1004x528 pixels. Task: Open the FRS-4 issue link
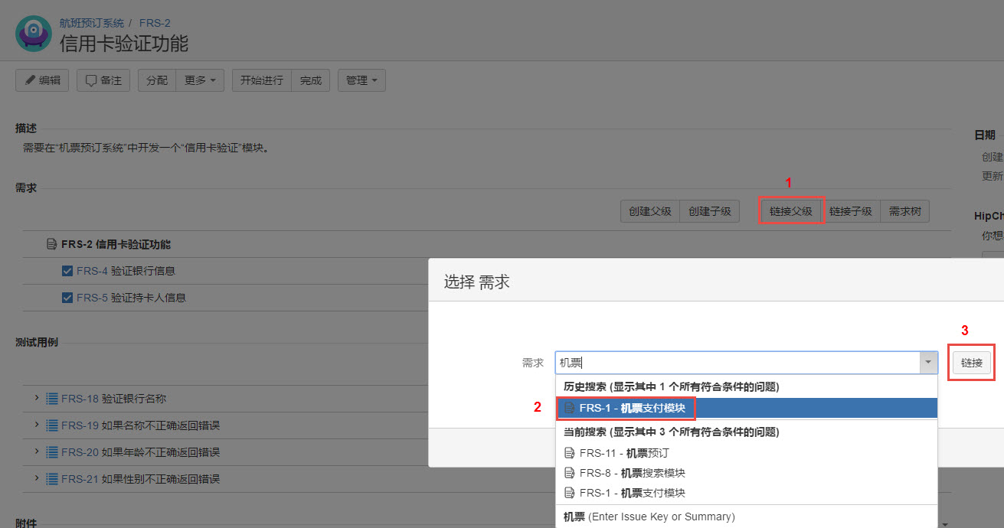[x=92, y=271]
